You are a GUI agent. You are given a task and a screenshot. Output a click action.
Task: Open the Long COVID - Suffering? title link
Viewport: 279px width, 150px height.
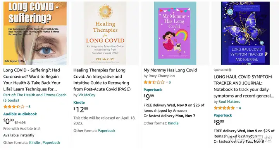coord(32,80)
